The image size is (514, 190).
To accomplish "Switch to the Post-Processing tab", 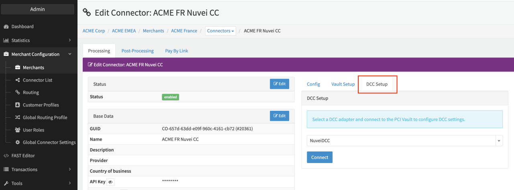I will [x=137, y=51].
